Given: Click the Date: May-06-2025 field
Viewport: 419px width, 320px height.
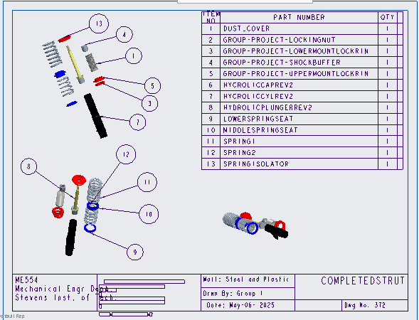Looking at the screenshot, I should (x=240, y=305).
